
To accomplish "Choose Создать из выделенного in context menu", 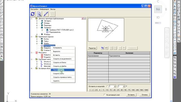I will [x=63, y=59].
